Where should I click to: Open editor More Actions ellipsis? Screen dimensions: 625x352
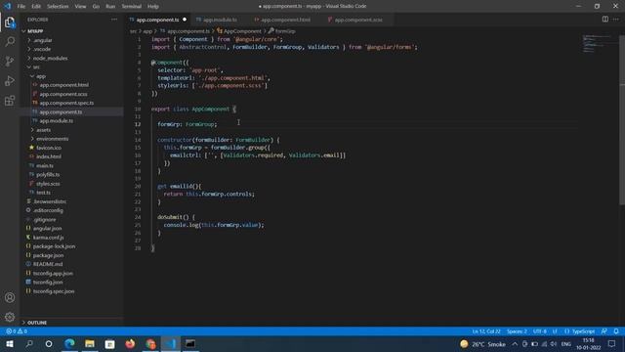[616, 20]
